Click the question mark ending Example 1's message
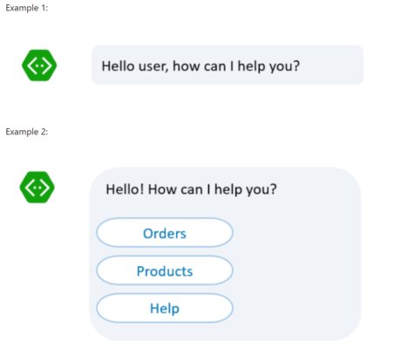Viewport: 394px width, 349px height. coord(295,66)
